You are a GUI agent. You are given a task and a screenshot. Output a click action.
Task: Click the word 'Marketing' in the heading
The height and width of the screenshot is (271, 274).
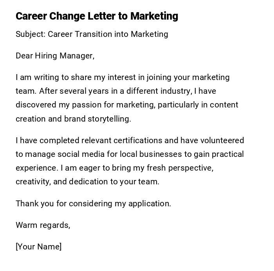(154, 16)
